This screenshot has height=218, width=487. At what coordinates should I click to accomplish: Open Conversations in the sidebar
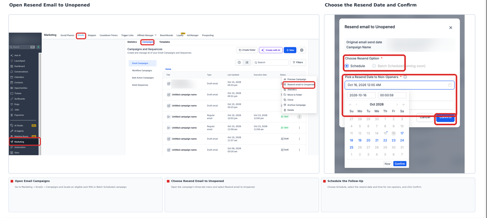click(x=21, y=72)
